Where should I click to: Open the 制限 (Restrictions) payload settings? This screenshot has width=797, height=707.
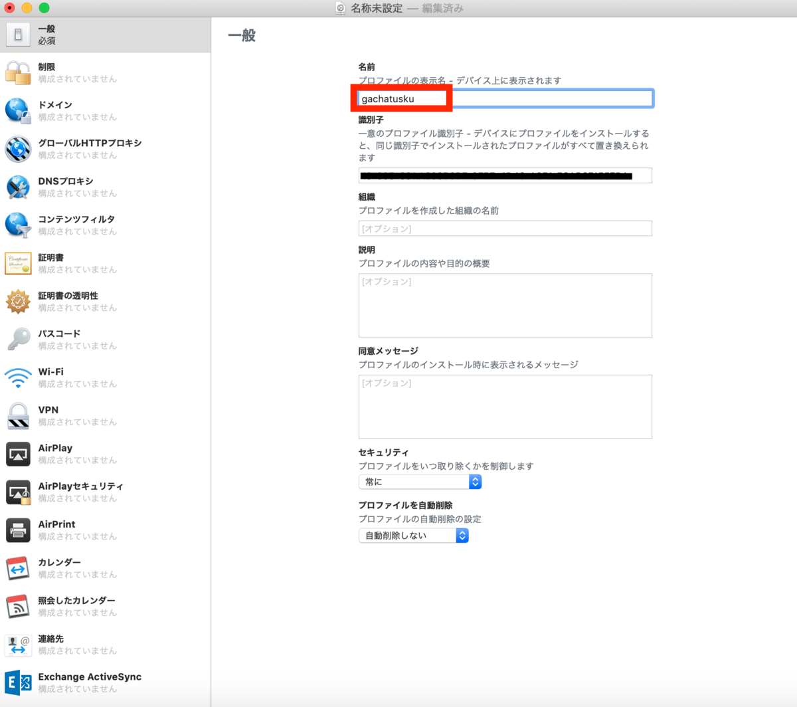18,72
